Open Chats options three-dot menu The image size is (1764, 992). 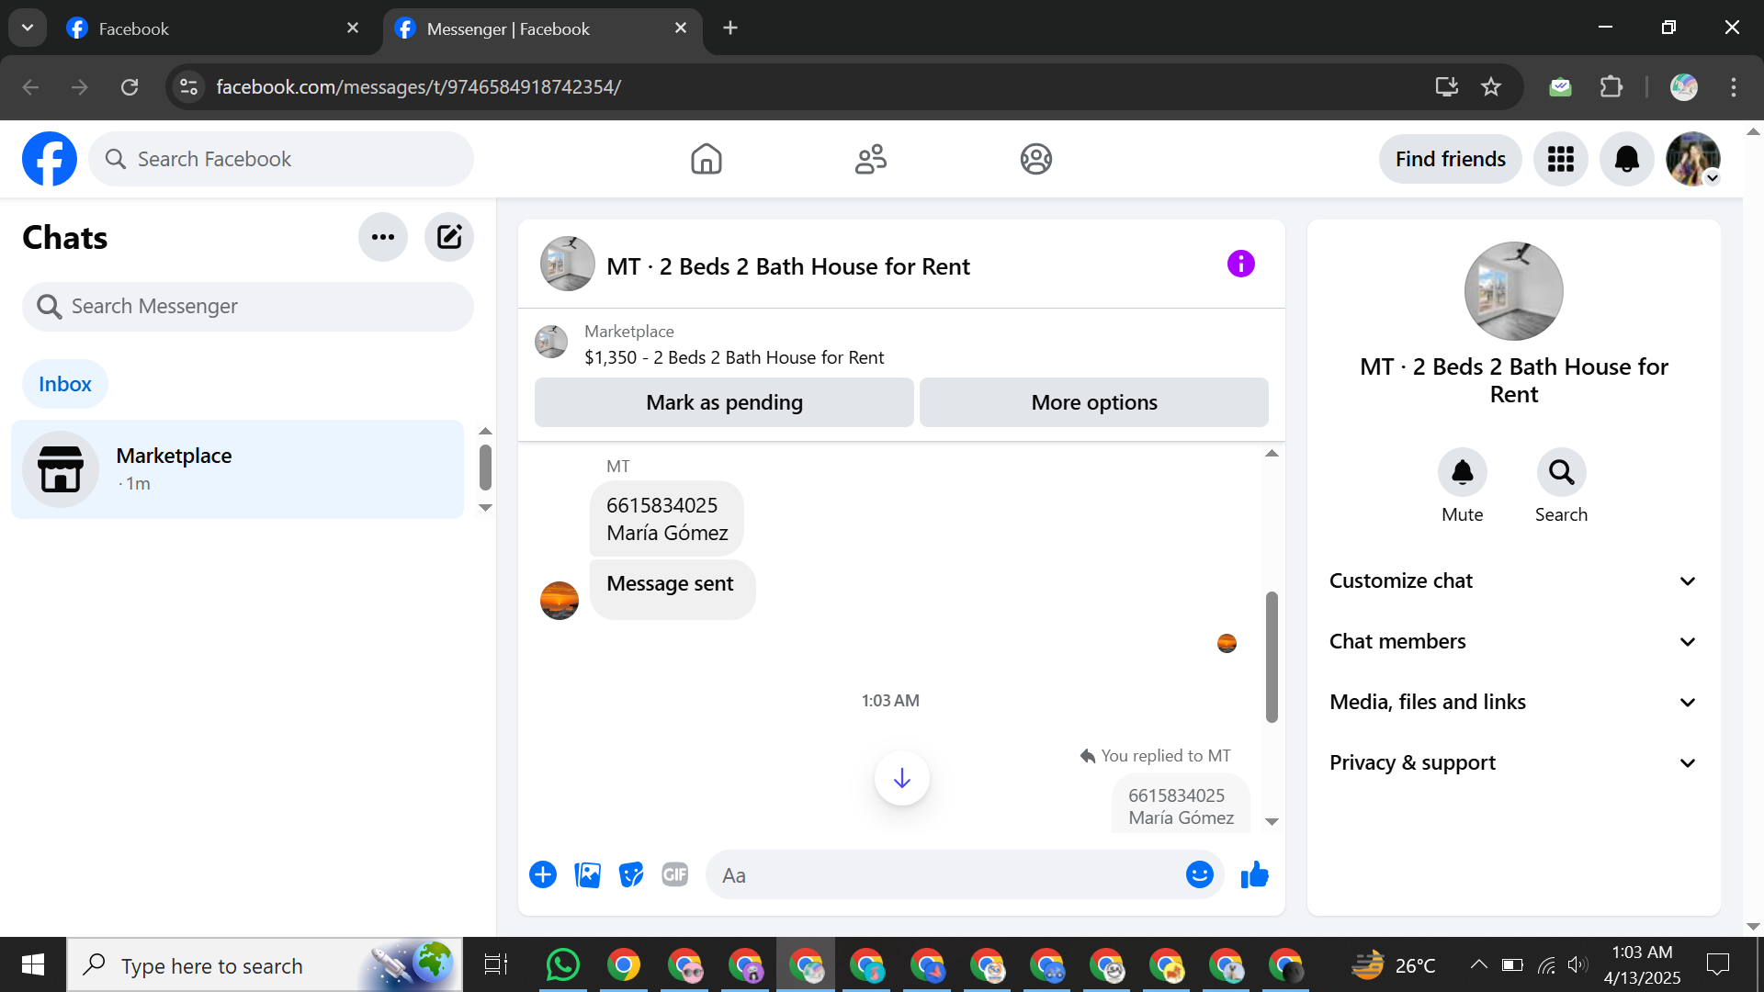click(x=383, y=237)
